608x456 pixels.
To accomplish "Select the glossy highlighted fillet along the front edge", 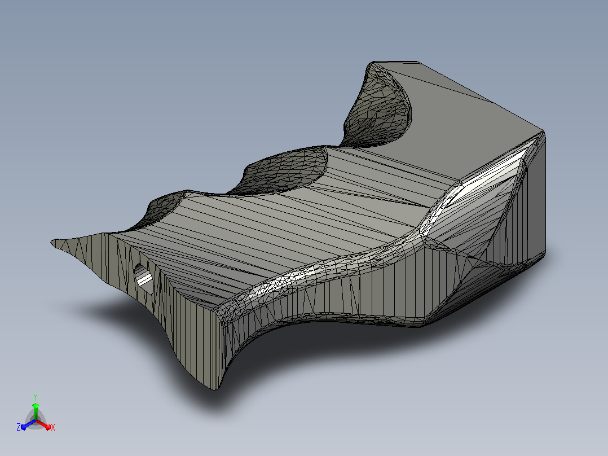I will click(318, 268).
